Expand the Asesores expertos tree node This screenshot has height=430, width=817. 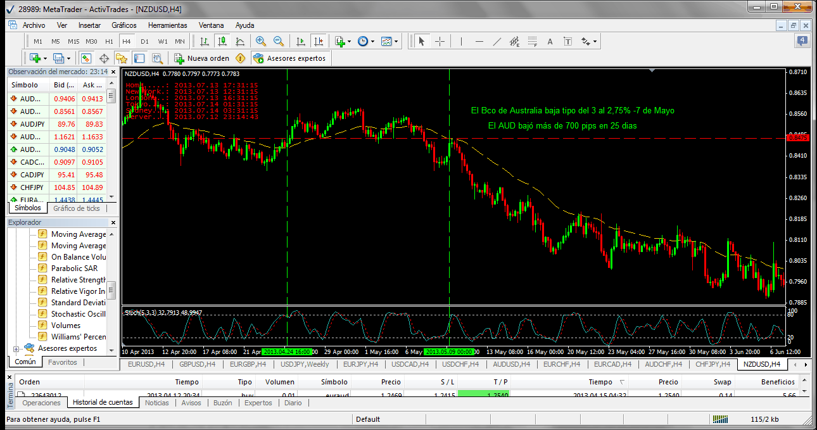click(16, 348)
